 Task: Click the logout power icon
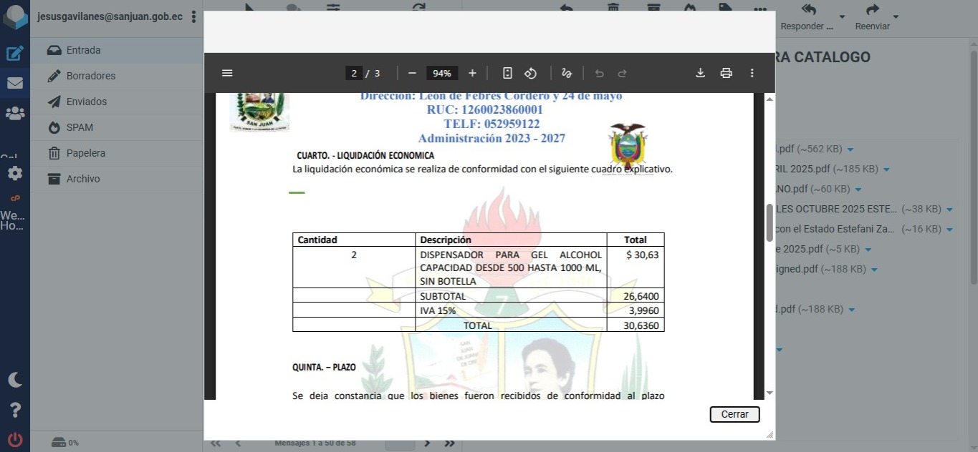15,440
